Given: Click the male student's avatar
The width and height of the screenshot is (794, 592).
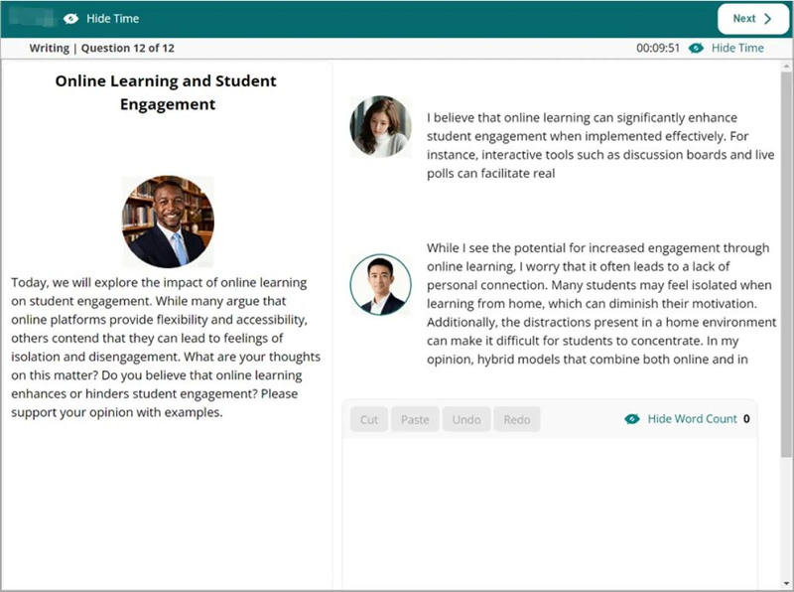Looking at the screenshot, I should tap(380, 284).
